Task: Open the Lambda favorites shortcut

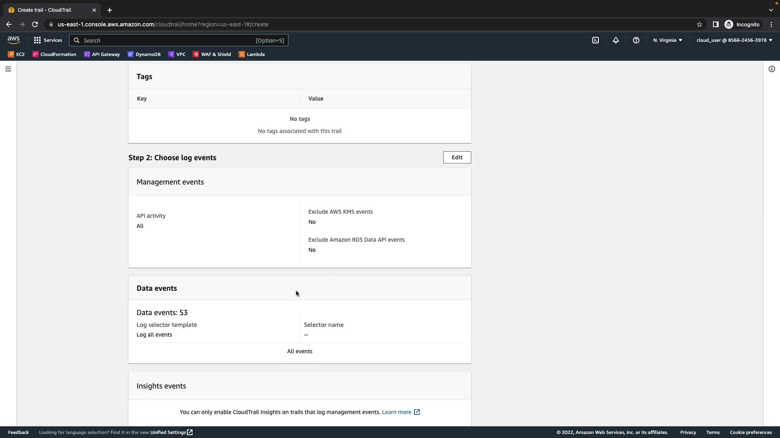Action: (x=251, y=54)
